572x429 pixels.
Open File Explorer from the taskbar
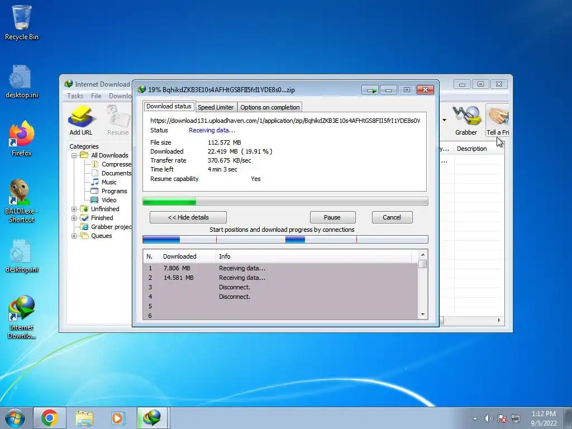[x=84, y=418]
